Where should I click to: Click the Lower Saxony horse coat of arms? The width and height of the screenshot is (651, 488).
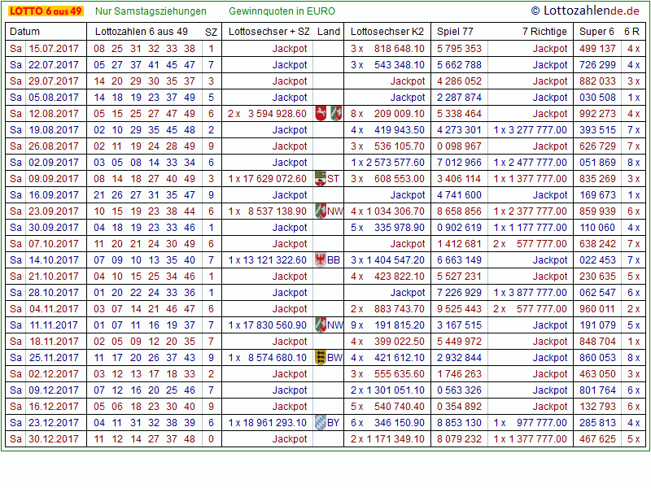click(x=321, y=114)
